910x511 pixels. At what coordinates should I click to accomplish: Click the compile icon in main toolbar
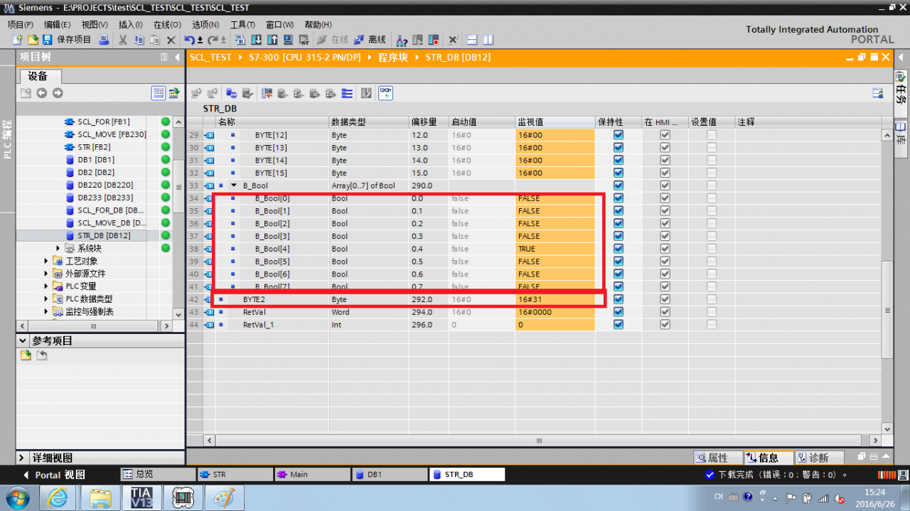pyautogui.click(x=240, y=40)
